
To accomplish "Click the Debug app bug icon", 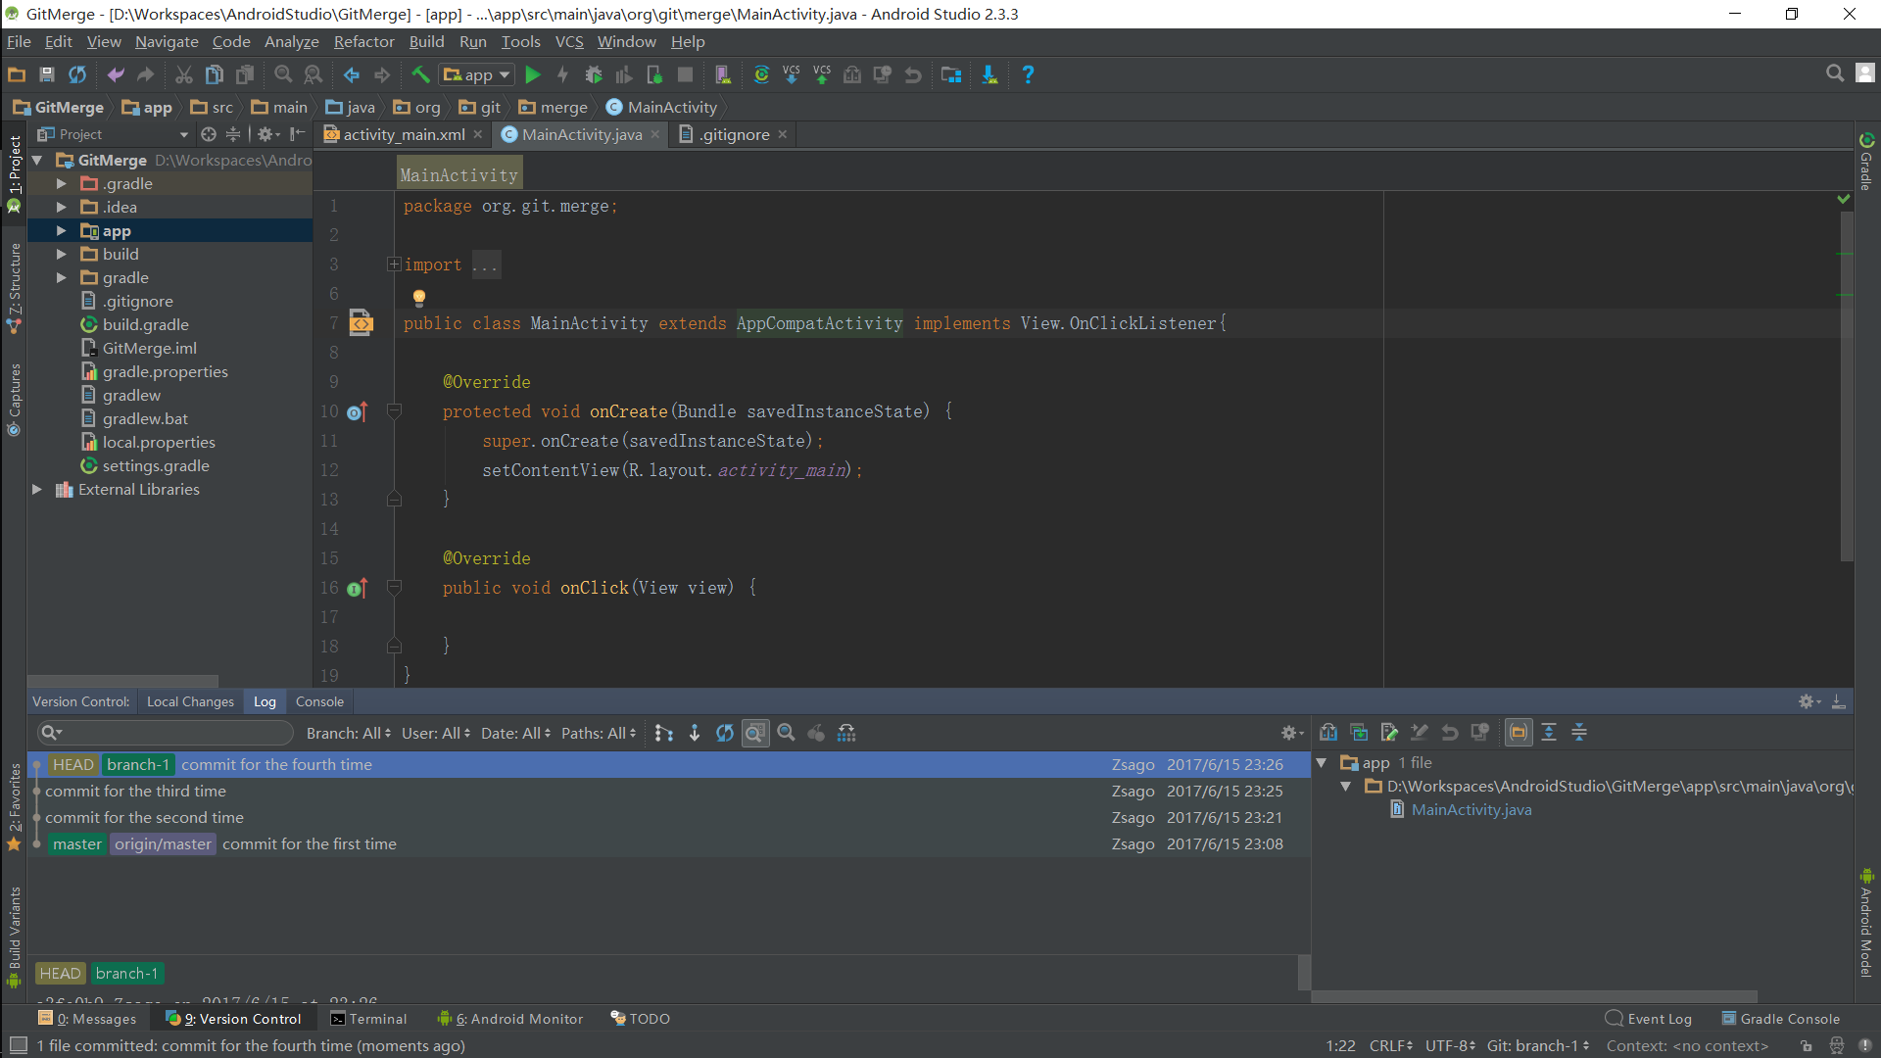I will 594,74.
